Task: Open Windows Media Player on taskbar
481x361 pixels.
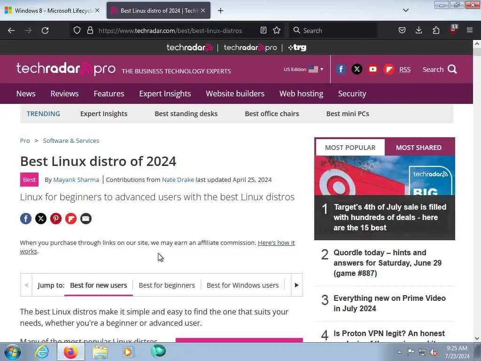Action: 128,352
